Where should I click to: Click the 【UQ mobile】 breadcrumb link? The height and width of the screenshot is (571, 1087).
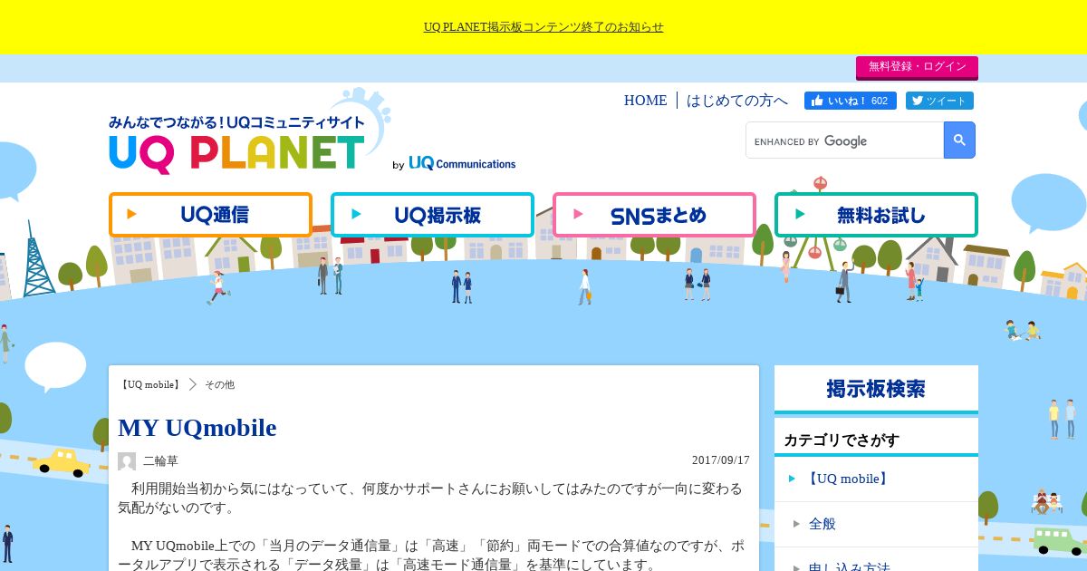[150, 384]
